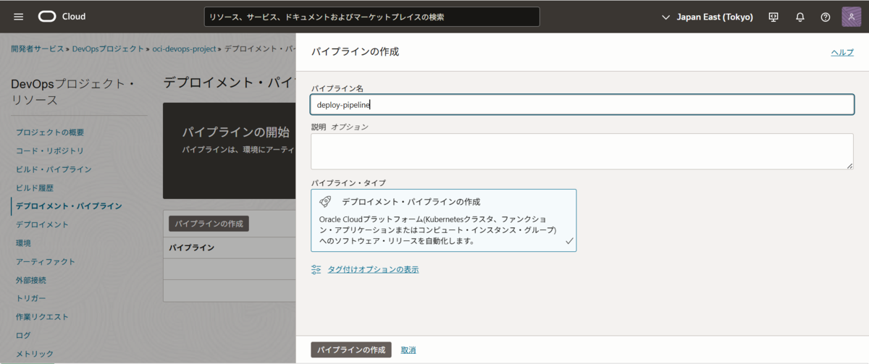Open the Cloud Shell developer tools icon
Viewport: 869px width, 364px height.
(773, 17)
